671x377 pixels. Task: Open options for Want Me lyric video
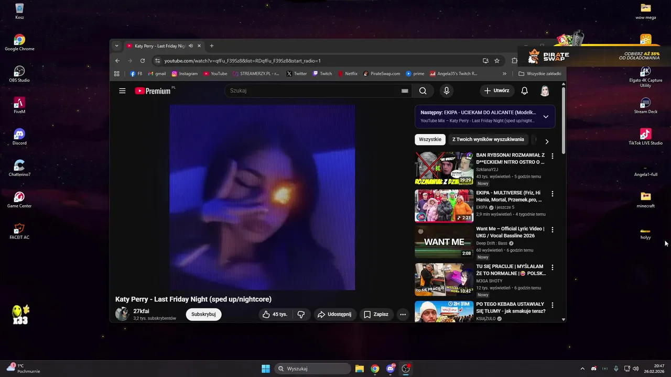click(552, 229)
